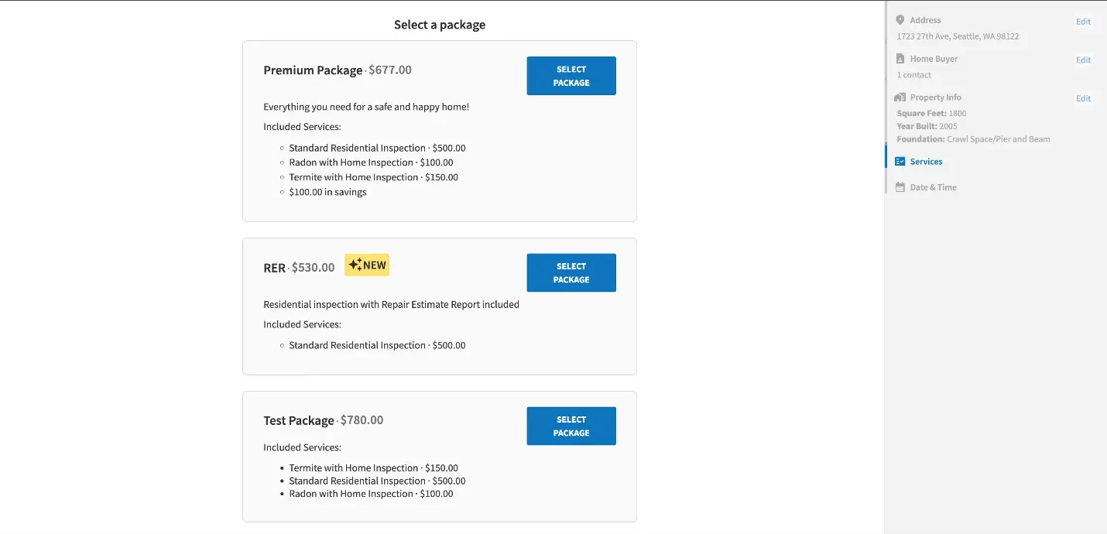Click the Address location pin icon
Screen dimensions: 1107x534
(900, 20)
